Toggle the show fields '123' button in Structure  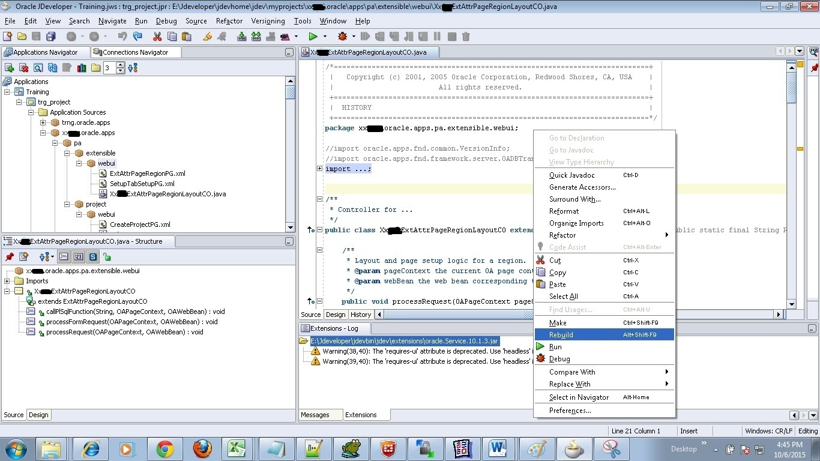78,257
